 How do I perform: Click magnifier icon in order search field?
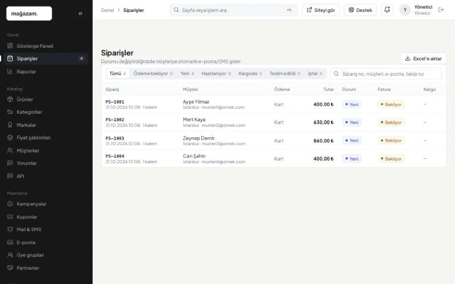[336, 74]
